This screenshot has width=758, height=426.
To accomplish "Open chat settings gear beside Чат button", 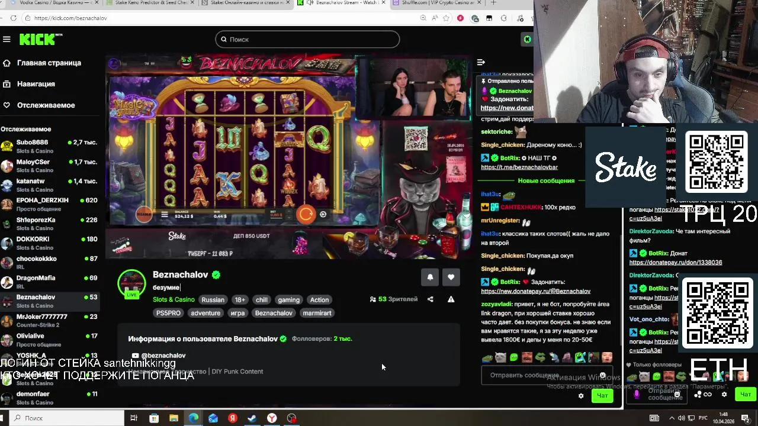I will pos(580,396).
